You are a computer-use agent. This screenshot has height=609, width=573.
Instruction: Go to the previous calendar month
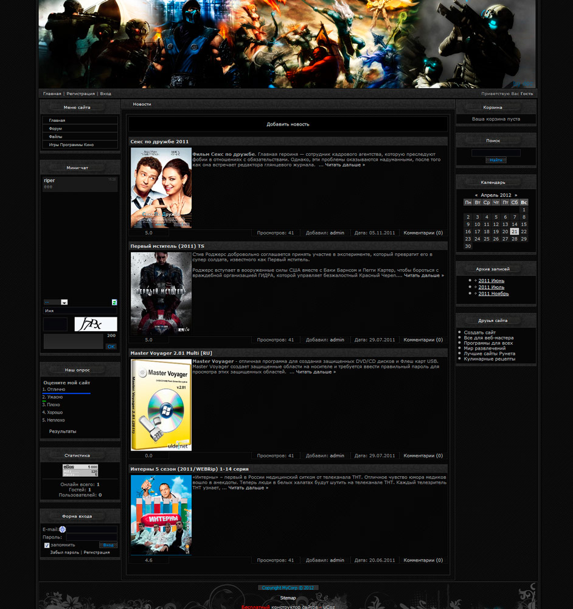[x=476, y=195]
